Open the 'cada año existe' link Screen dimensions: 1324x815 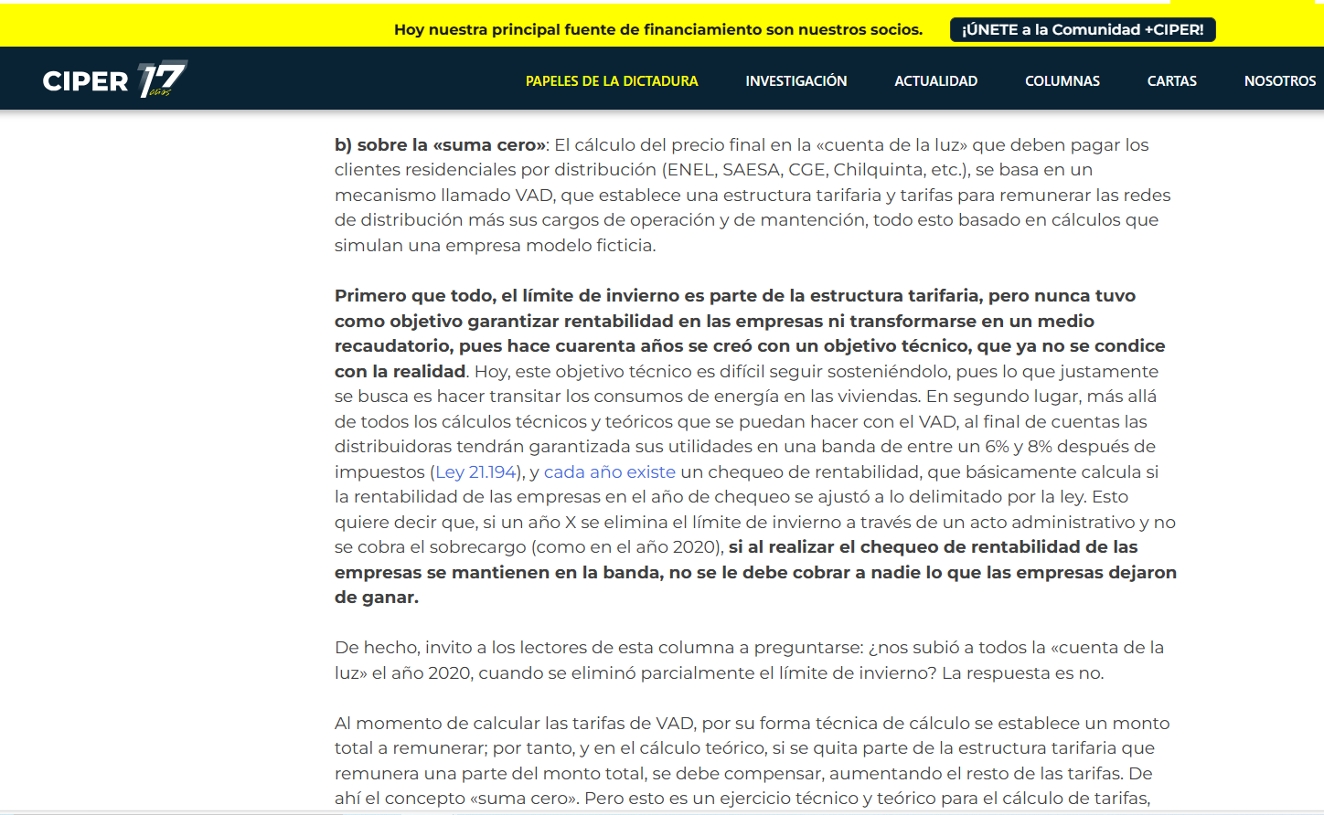pos(610,471)
